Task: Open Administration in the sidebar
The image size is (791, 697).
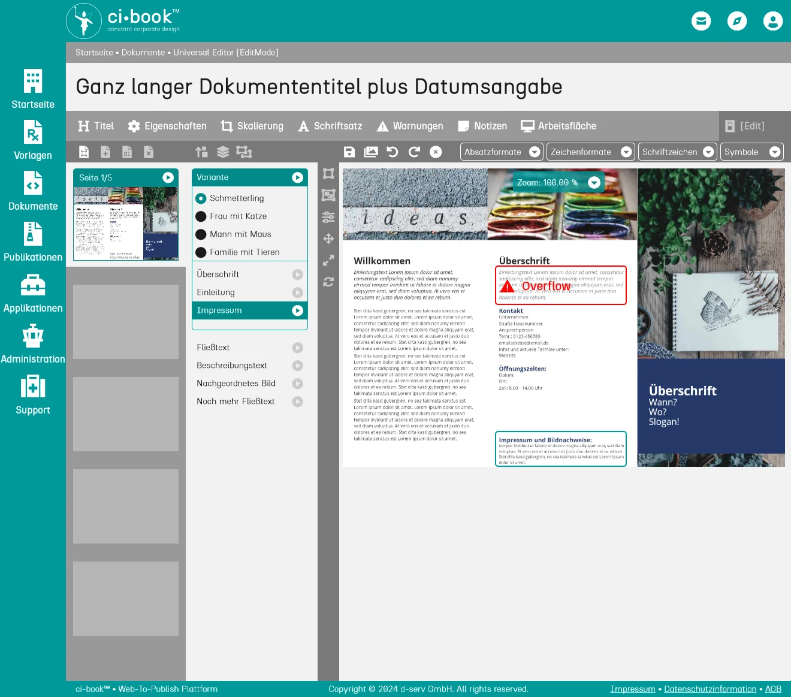Action: click(33, 344)
